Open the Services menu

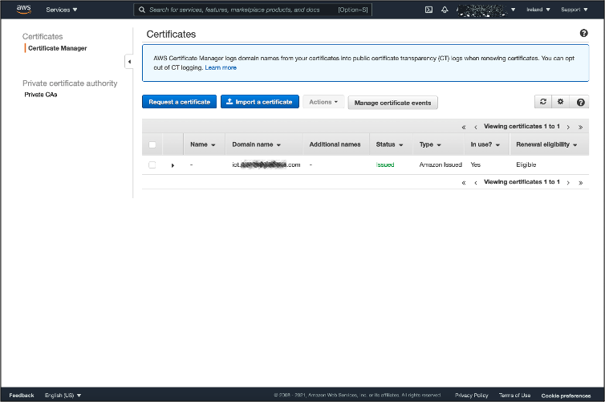click(61, 10)
